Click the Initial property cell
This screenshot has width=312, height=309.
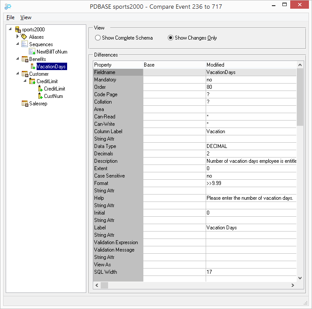point(118,213)
